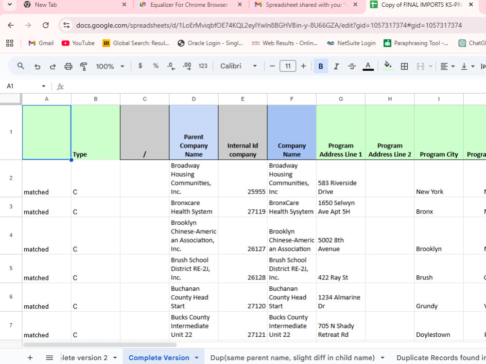Screen dimensions: 486x364
Task: Toggle bold formatting
Action: (x=321, y=66)
